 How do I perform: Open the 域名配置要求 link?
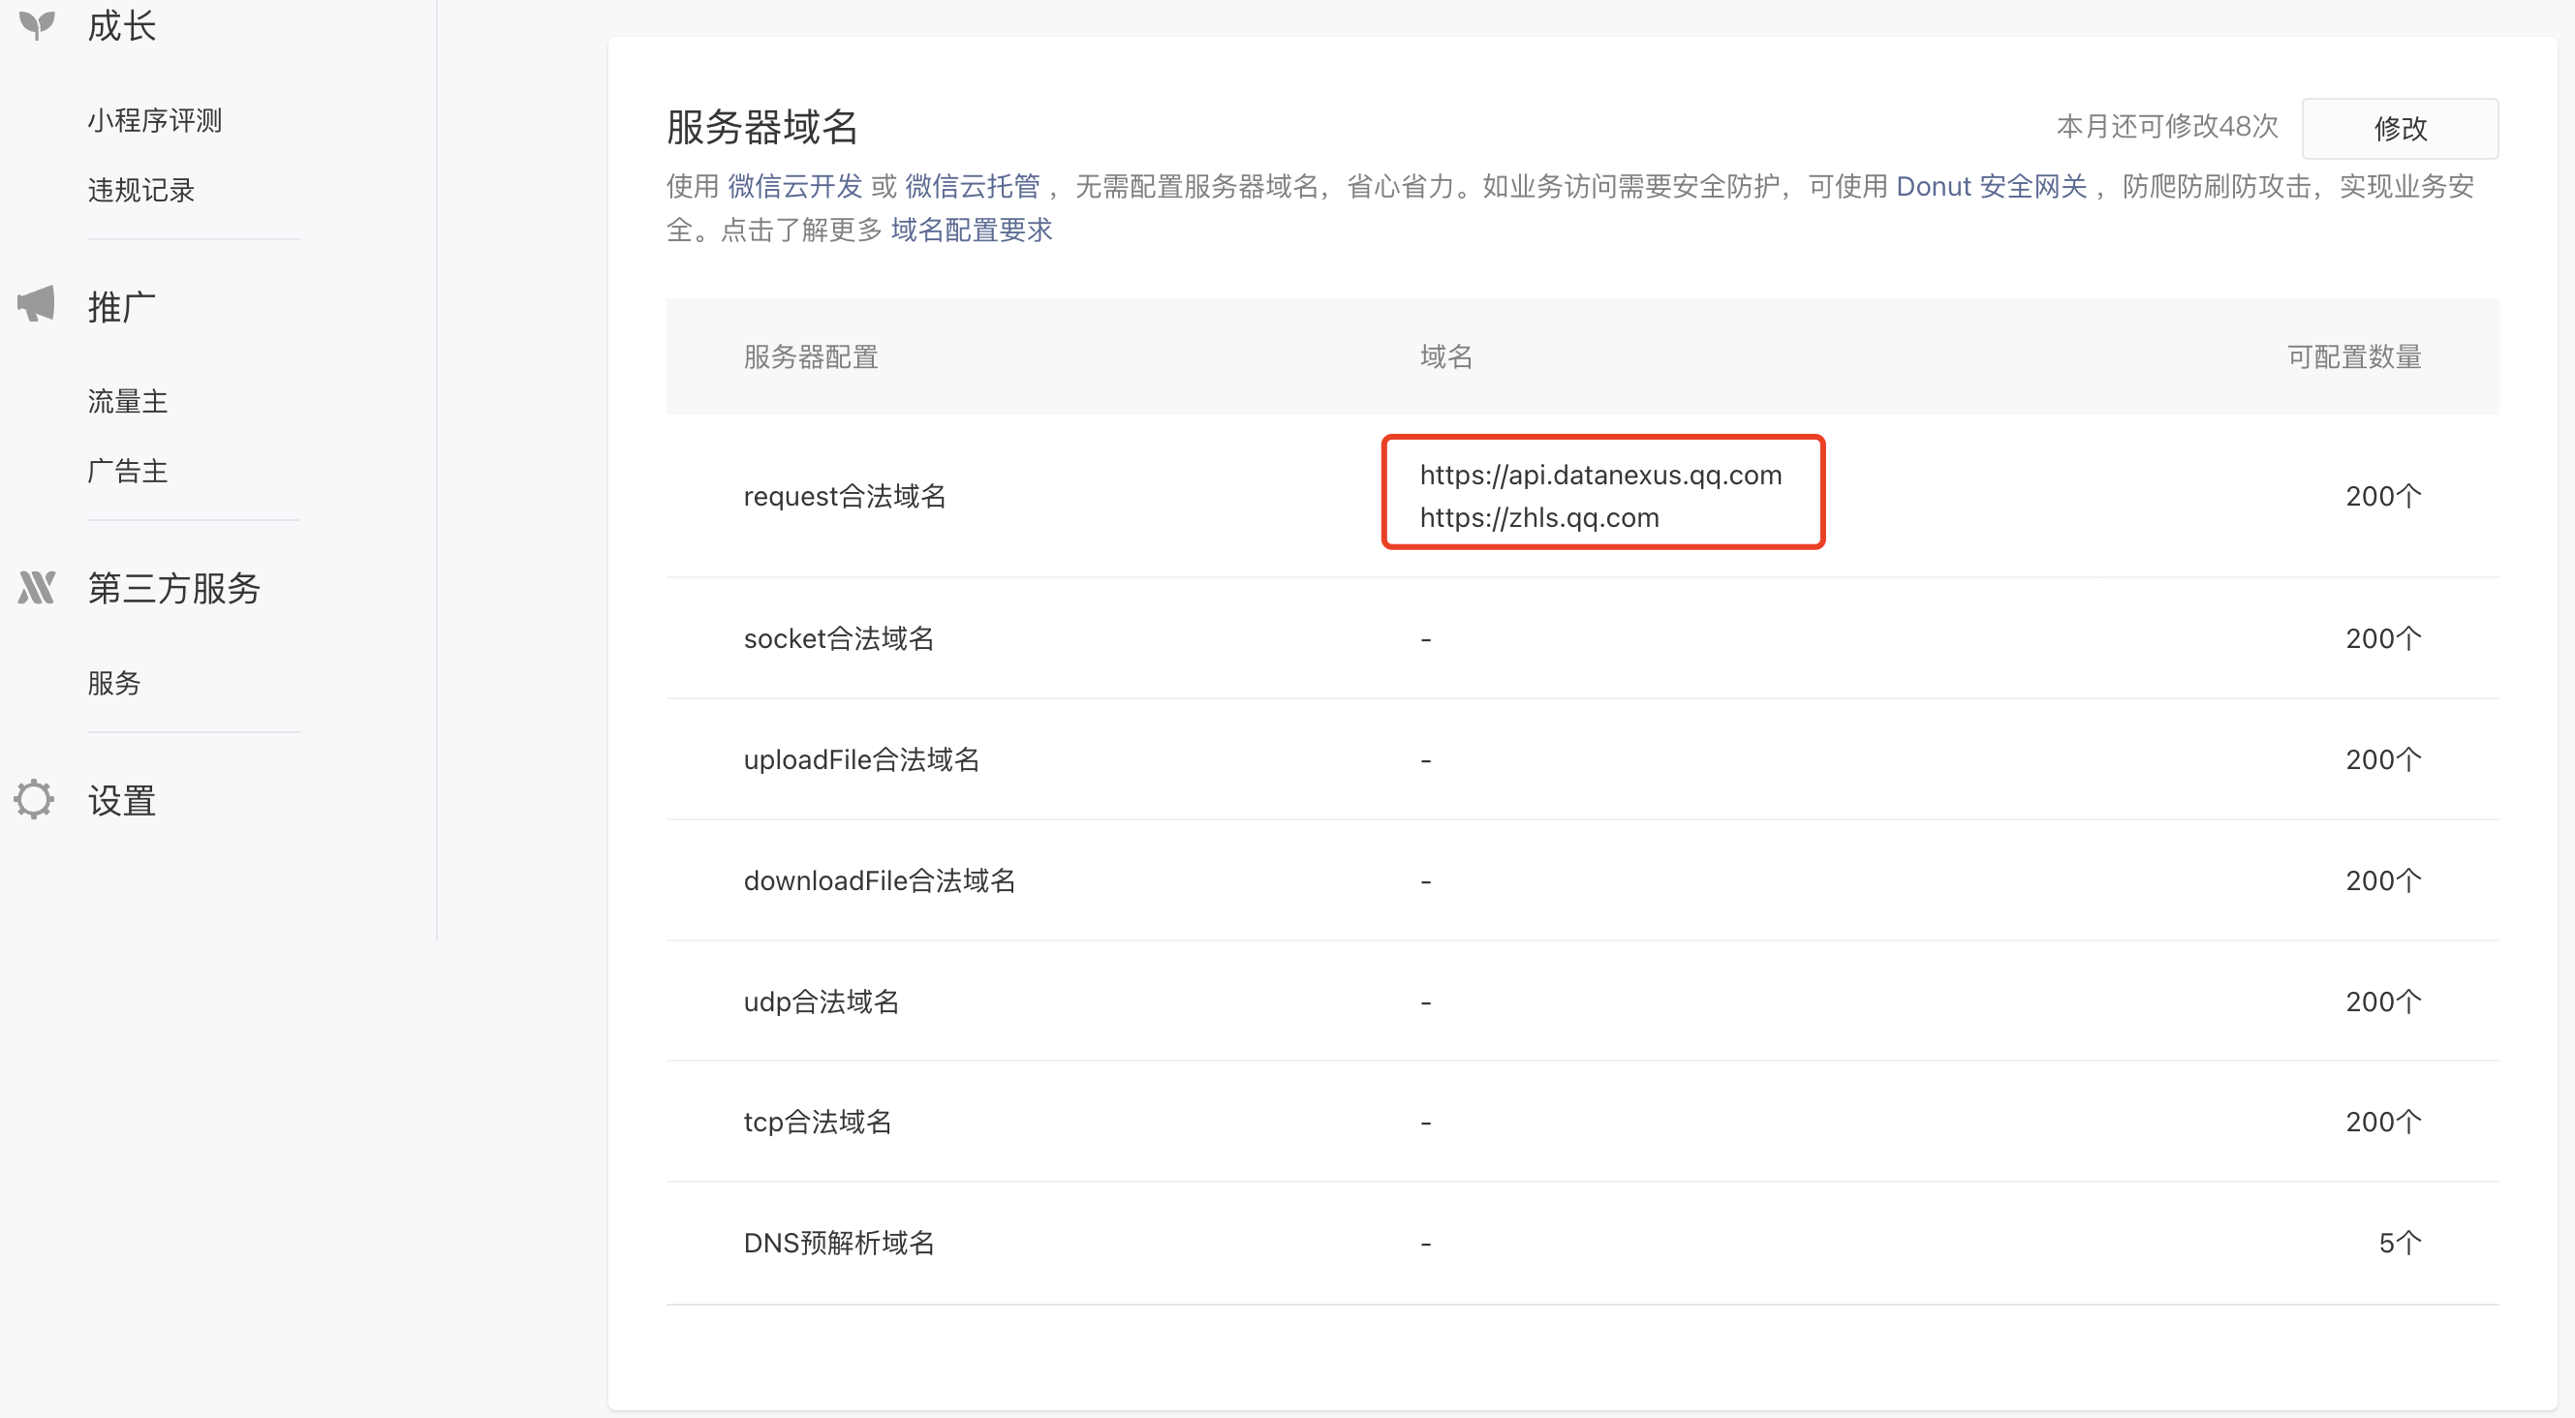tap(972, 230)
